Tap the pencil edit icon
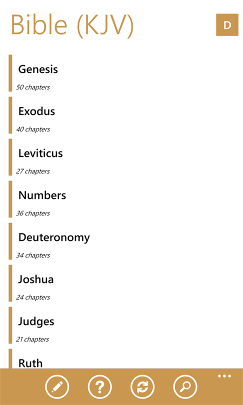The width and height of the screenshot is (243, 405). point(57,387)
